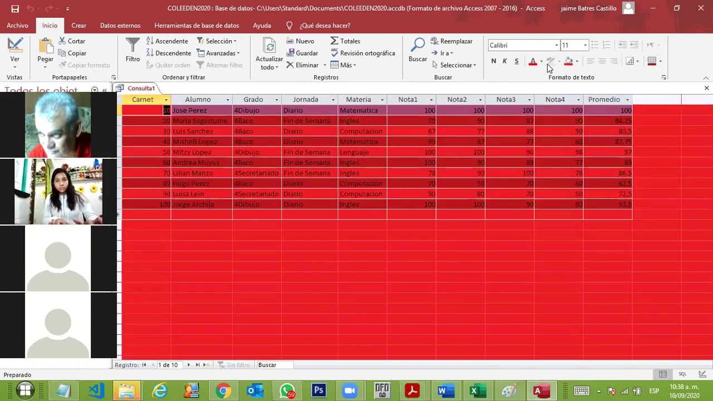Click the ¿Qué desea hacer? search box

(325, 26)
